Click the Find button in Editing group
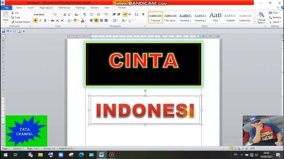The width and height of the screenshot is (284, 159). tap(274, 13)
